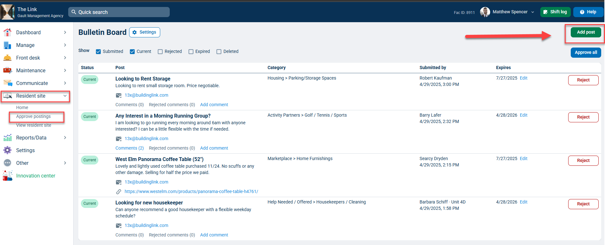
Task: Click the link chain icon beside westelm URL
Action: (x=119, y=192)
